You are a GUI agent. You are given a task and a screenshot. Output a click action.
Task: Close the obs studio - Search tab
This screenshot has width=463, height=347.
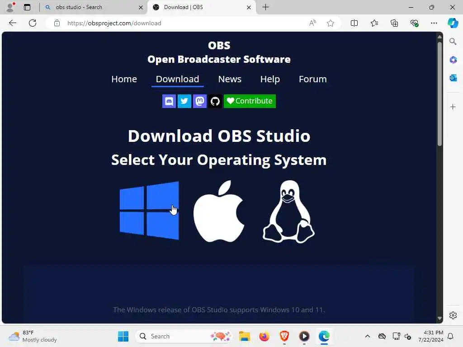point(141,7)
